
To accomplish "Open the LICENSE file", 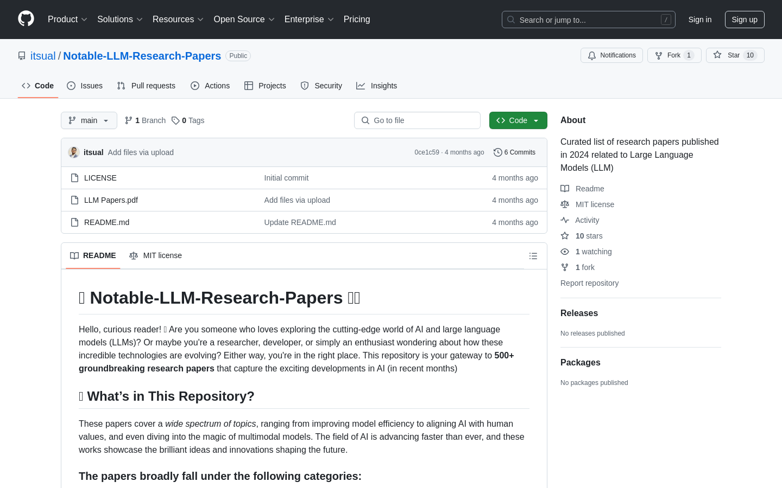I will [x=100, y=178].
